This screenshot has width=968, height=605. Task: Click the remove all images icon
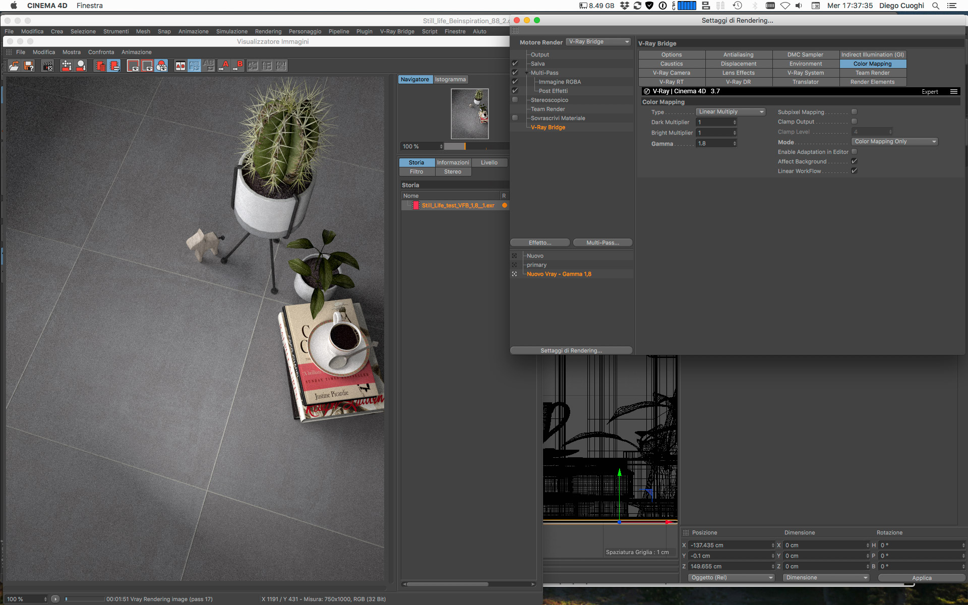(114, 66)
